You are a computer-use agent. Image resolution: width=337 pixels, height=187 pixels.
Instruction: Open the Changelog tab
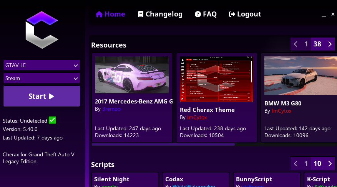coord(160,14)
